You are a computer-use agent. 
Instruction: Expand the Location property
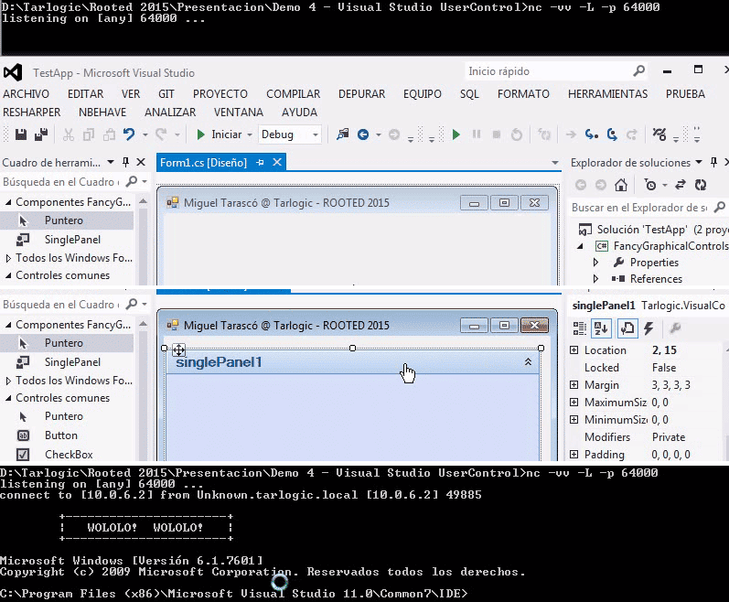tap(574, 350)
